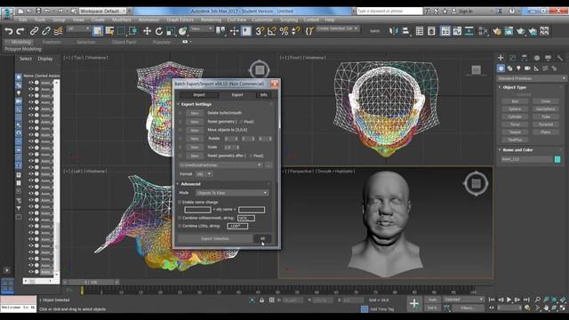The image size is (569, 320).
Task: Open the Modifiers menu
Action: click(121, 20)
